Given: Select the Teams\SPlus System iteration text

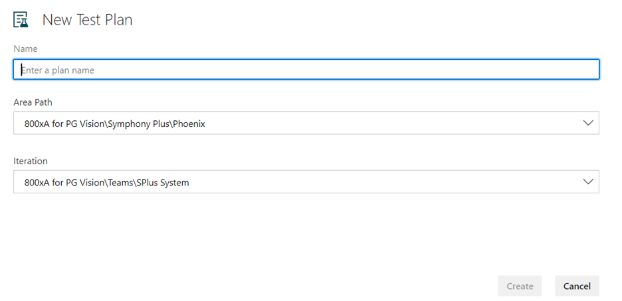Looking at the screenshot, I should 148,183.
